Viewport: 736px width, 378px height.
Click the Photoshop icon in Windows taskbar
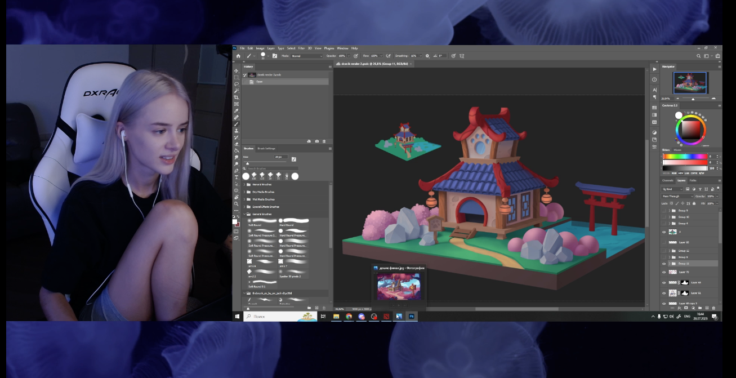[412, 317]
